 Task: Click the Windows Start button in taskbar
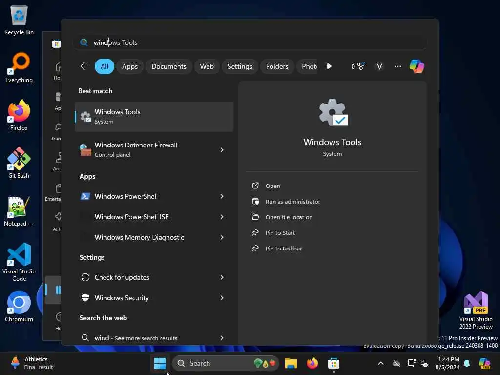tap(160, 363)
